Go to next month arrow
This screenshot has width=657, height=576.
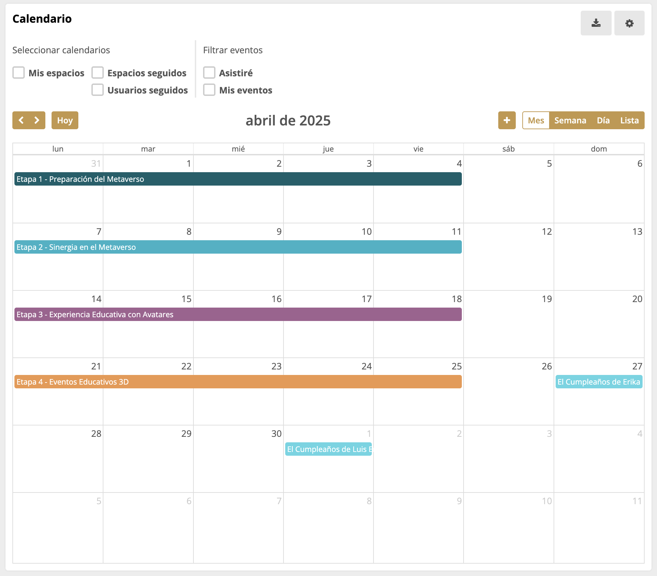[37, 120]
